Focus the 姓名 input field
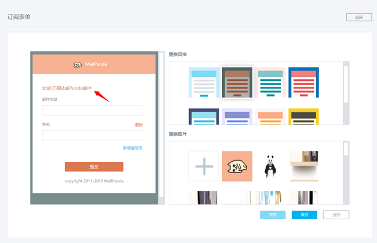This screenshot has height=243, width=377. (x=93, y=135)
